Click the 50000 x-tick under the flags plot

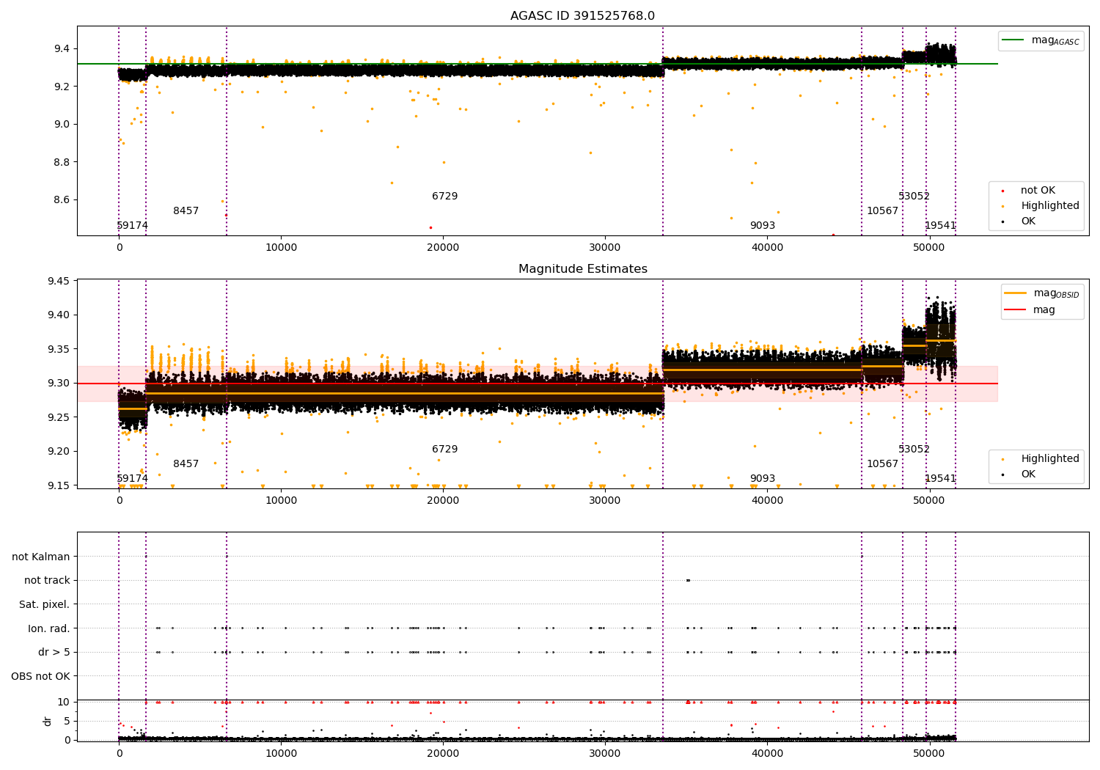coord(929,753)
